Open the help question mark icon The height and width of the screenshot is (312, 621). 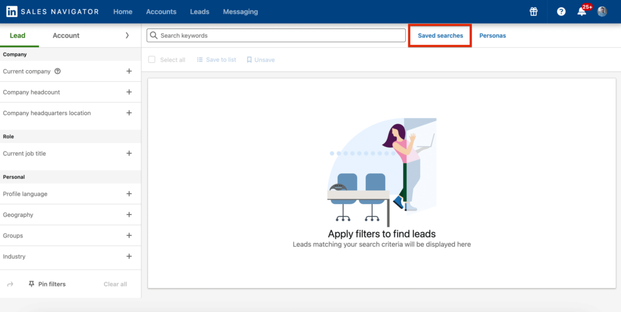(561, 12)
